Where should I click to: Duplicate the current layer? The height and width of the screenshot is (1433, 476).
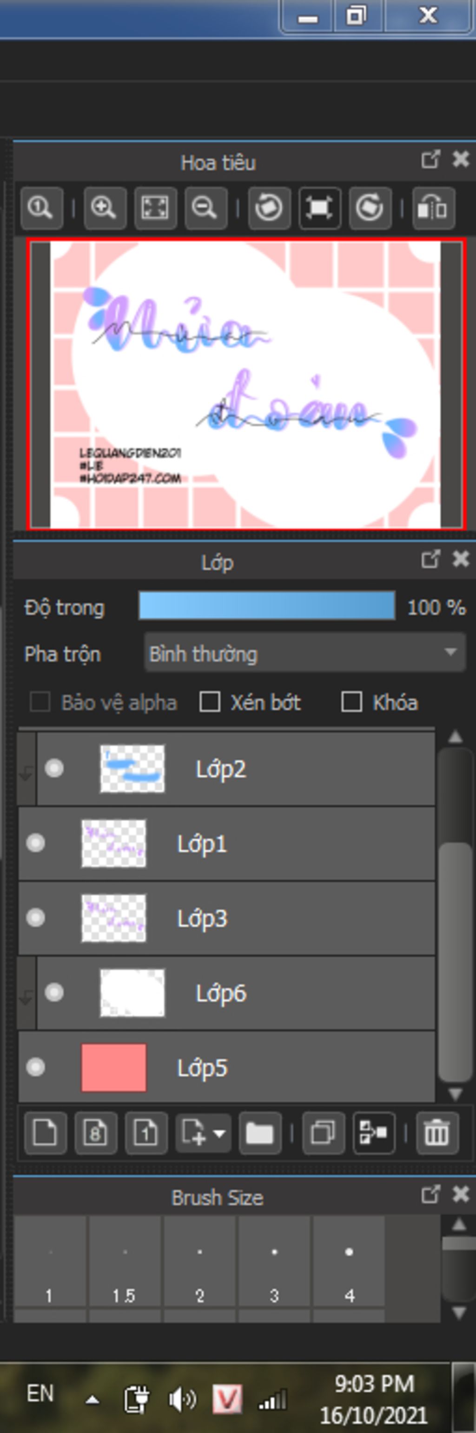[x=323, y=1132]
